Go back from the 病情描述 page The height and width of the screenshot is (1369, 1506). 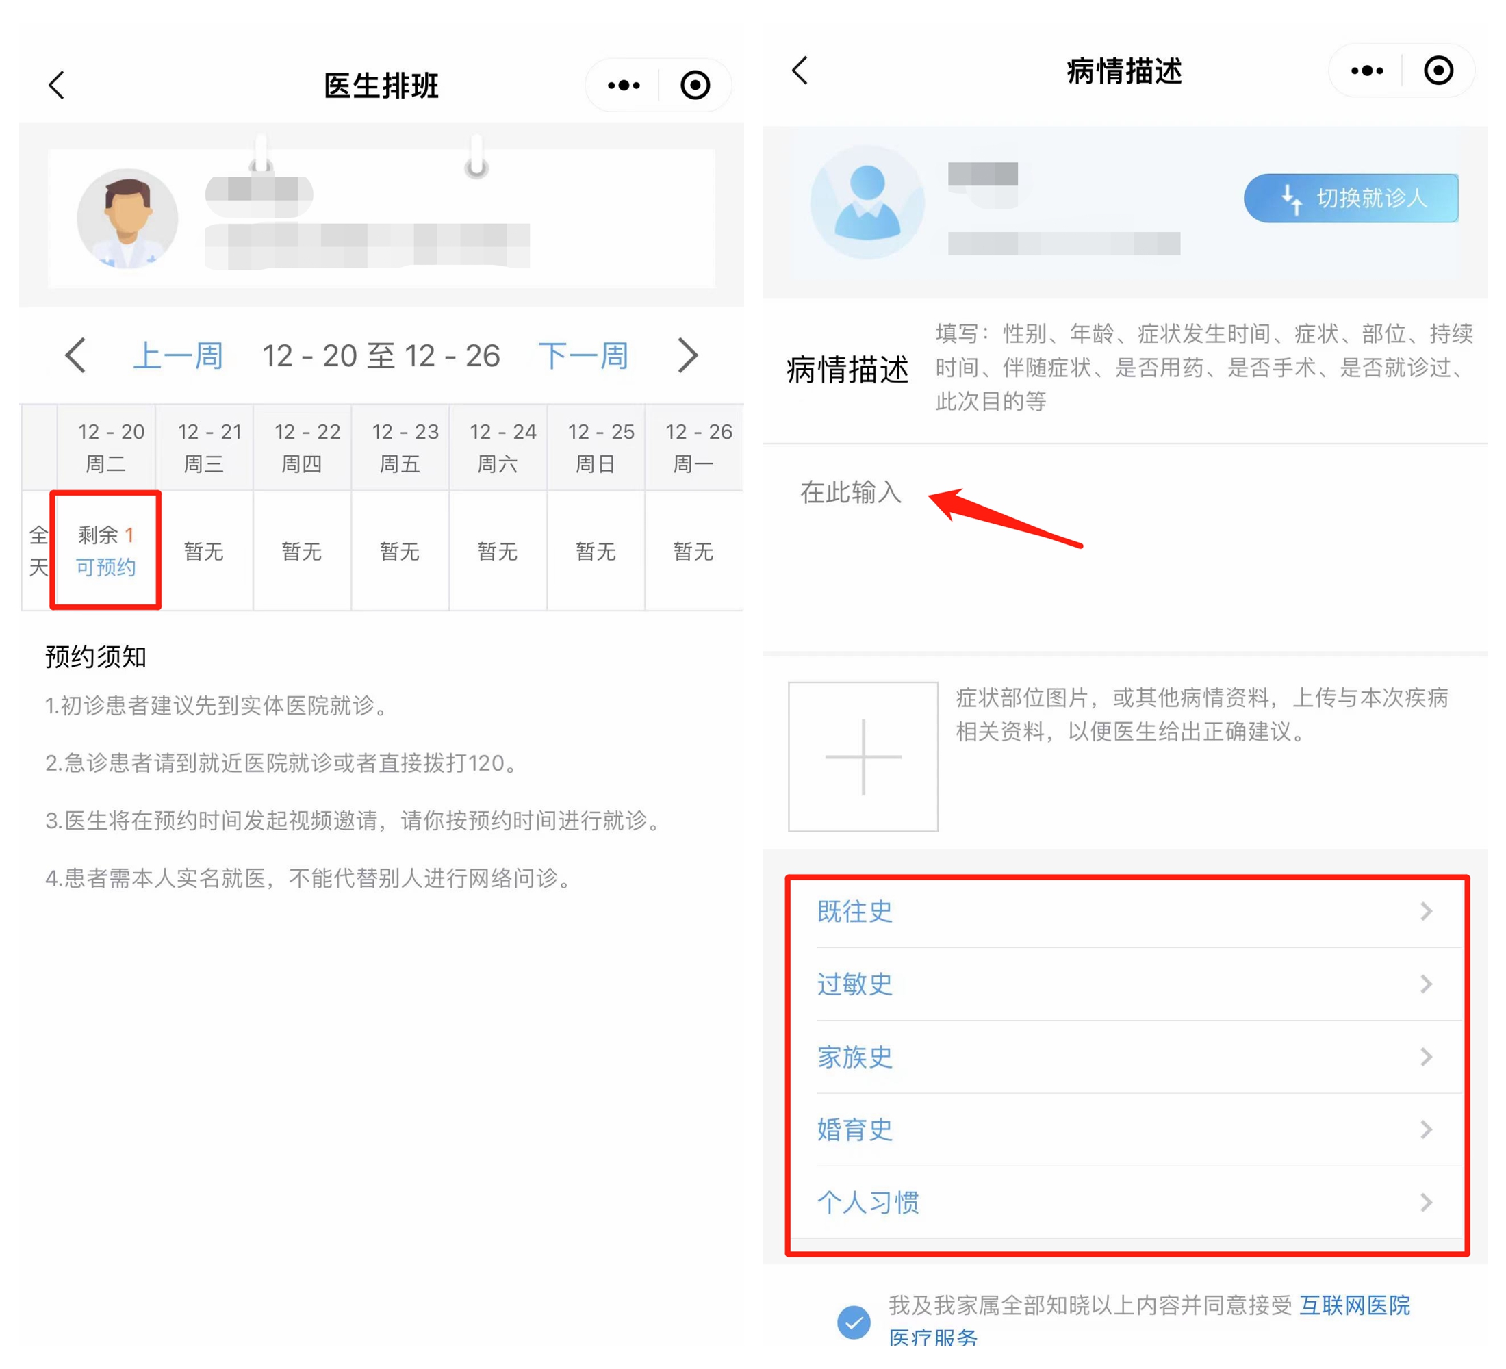tap(800, 71)
